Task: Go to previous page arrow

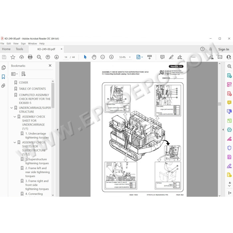Action: 48,57
